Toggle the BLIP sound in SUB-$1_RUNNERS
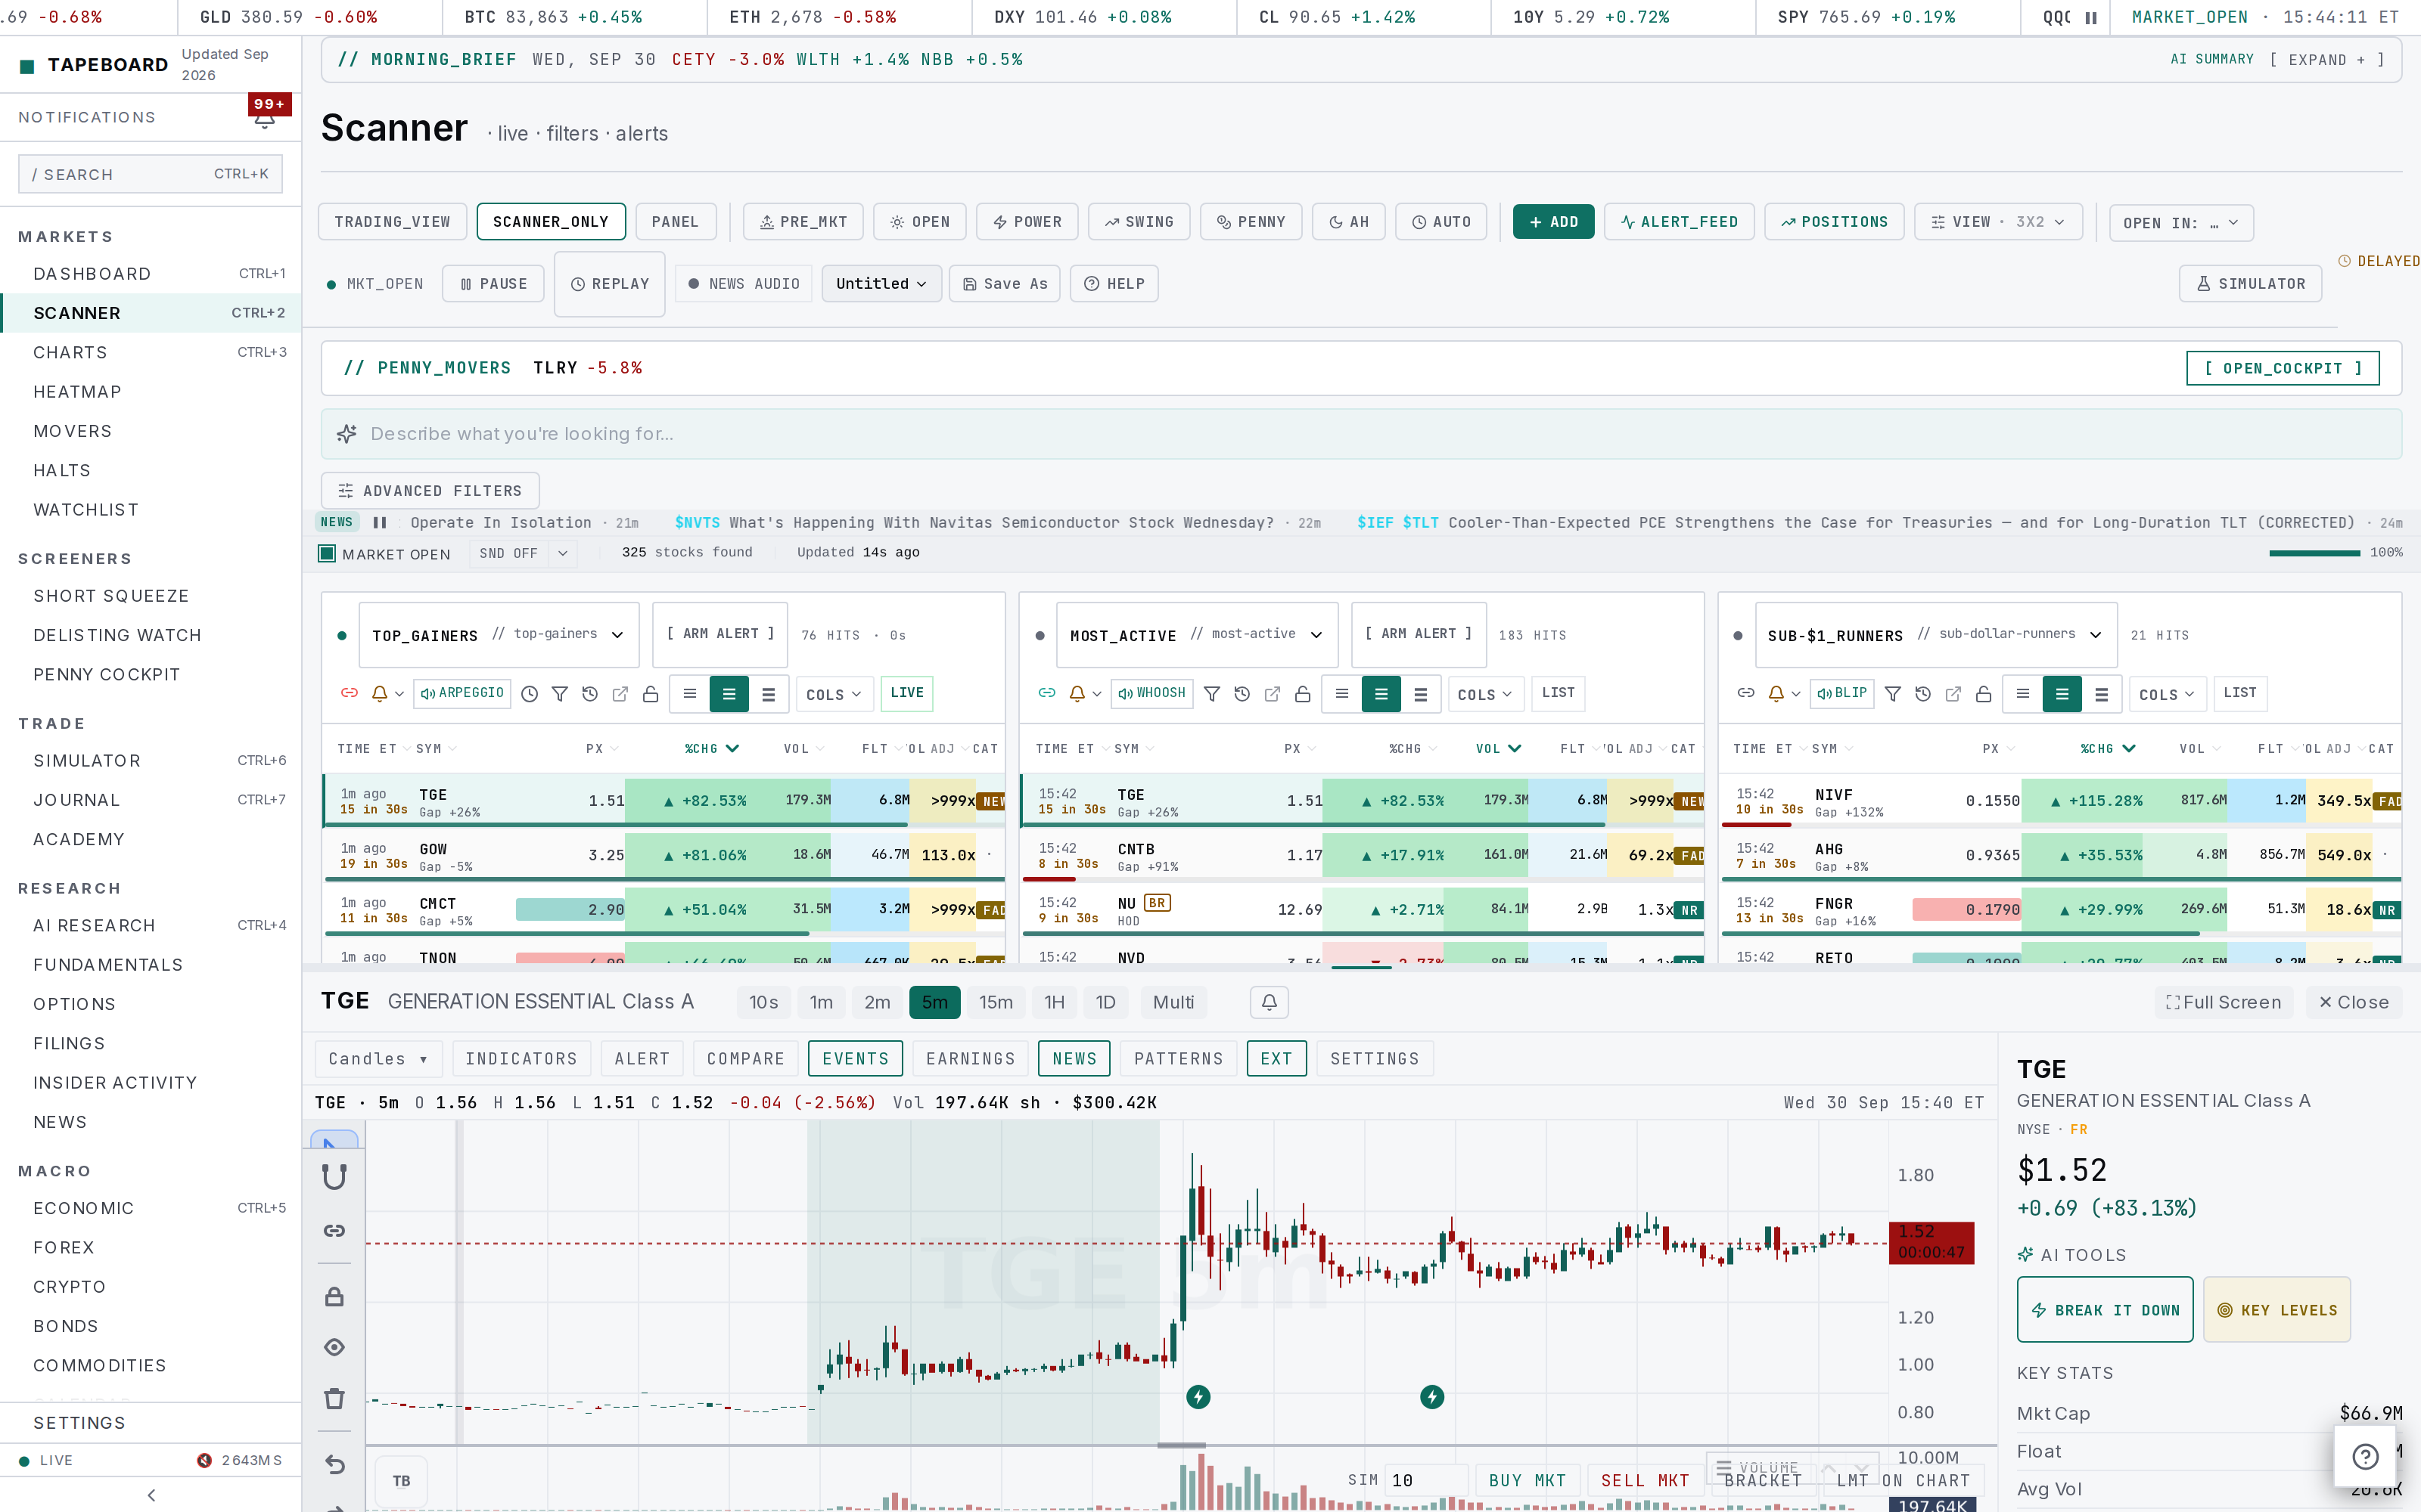The height and width of the screenshot is (1512, 2421). click(x=1841, y=693)
